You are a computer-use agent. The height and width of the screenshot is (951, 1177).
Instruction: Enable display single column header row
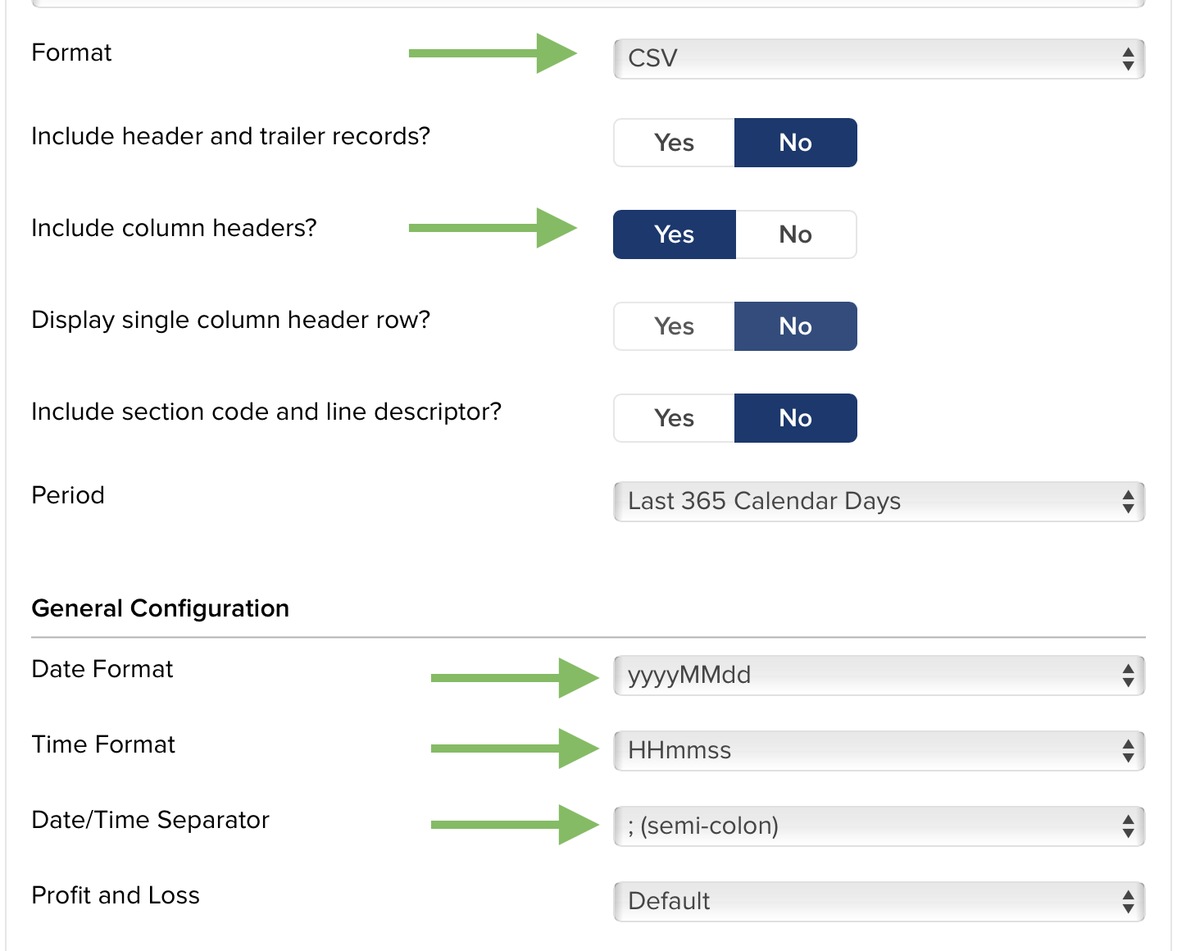pyautogui.click(x=673, y=325)
